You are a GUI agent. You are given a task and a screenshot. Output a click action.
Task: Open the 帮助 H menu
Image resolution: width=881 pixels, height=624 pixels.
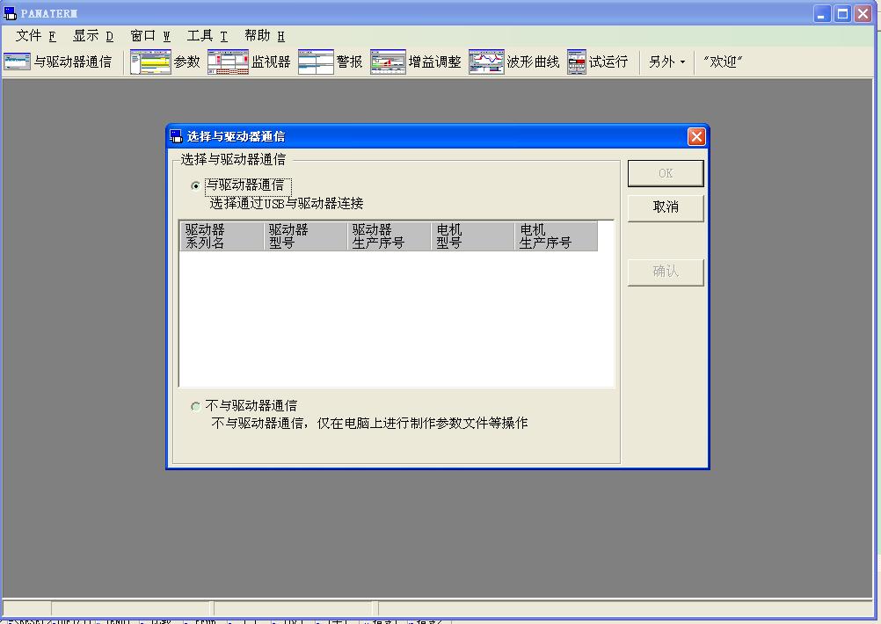[x=264, y=36]
